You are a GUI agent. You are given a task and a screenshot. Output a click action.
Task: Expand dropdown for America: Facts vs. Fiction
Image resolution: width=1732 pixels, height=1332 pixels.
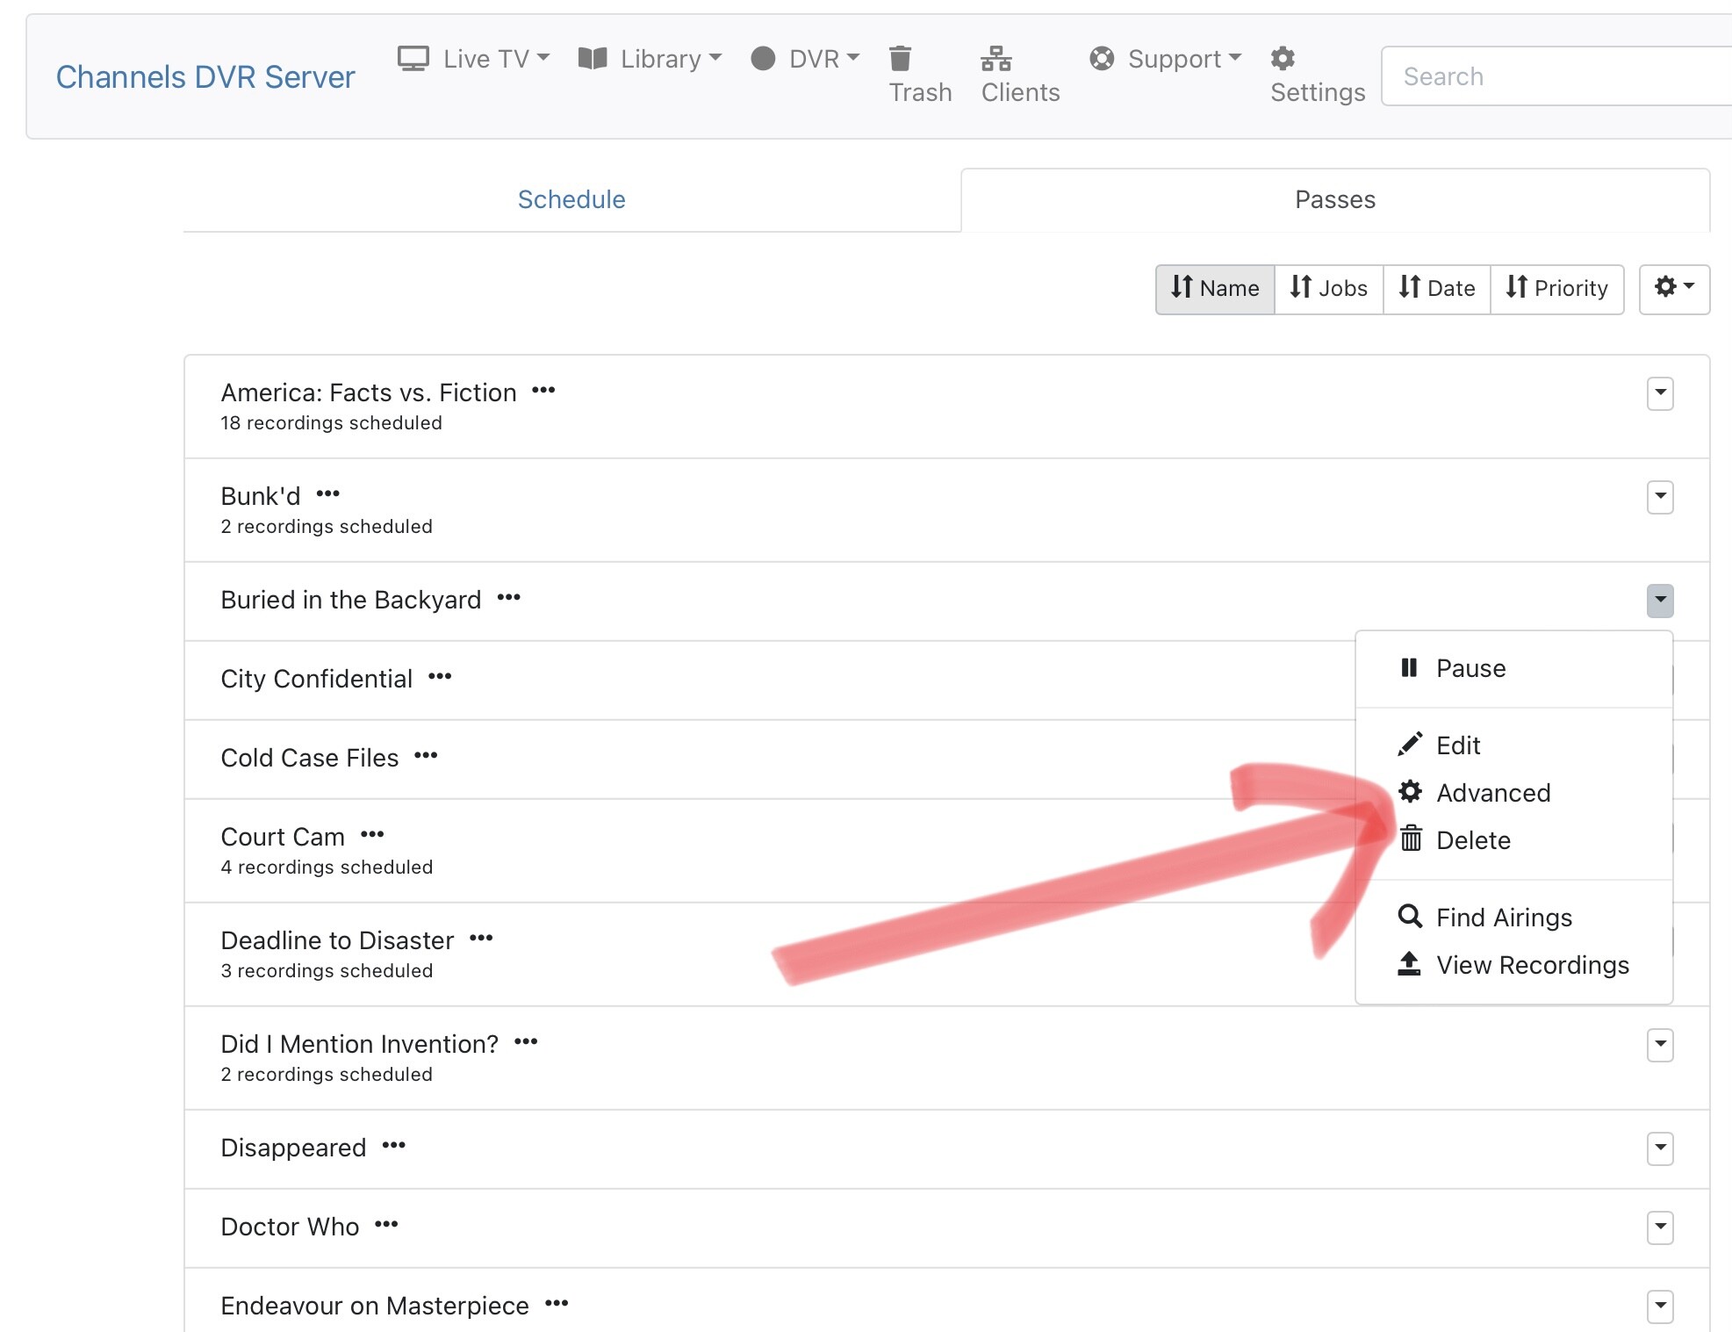(1659, 393)
